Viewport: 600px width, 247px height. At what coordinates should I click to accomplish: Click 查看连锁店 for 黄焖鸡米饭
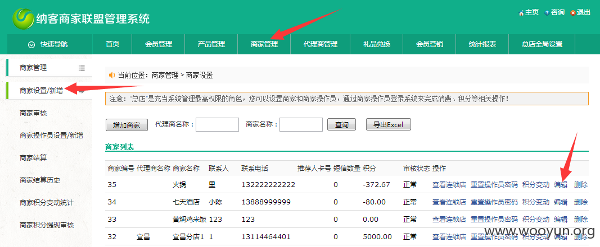[449, 219]
